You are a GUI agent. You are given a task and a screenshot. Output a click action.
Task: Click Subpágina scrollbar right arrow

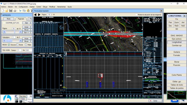tap(20, 41)
